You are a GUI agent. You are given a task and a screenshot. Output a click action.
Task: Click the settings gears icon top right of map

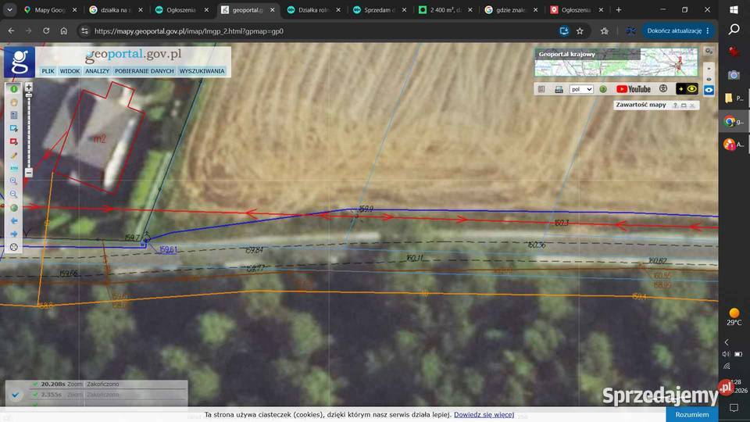709,52
